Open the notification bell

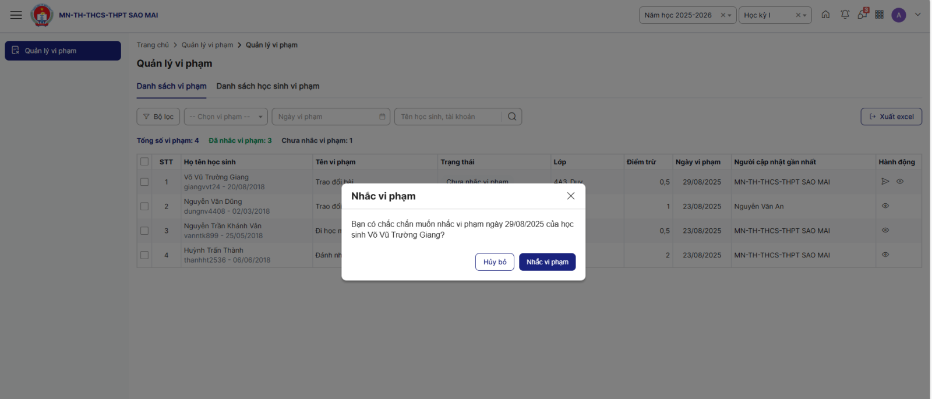pyautogui.click(x=845, y=15)
